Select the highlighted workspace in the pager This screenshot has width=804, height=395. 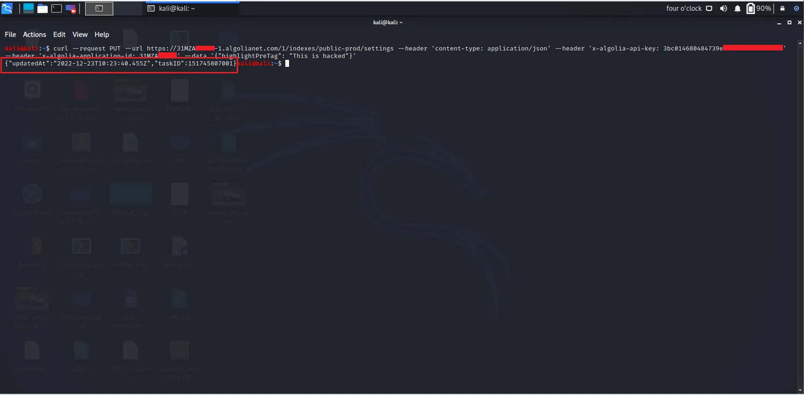click(x=99, y=8)
